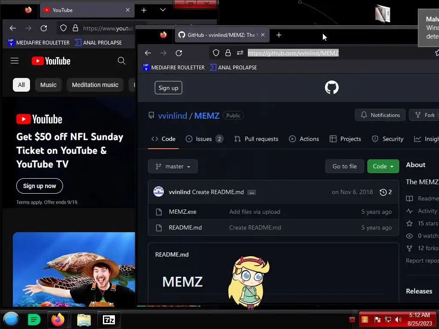This screenshot has width=439, height=329.
Task: Go back in GitHub Firefox window
Action: 148,53
